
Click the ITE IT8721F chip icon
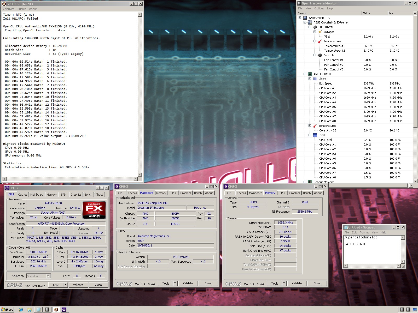pyautogui.click(x=315, y=27)
